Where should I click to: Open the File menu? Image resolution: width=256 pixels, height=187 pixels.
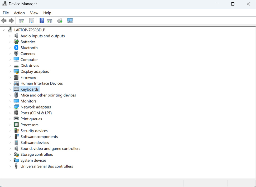pyautogui.click(x=6, y=13)
